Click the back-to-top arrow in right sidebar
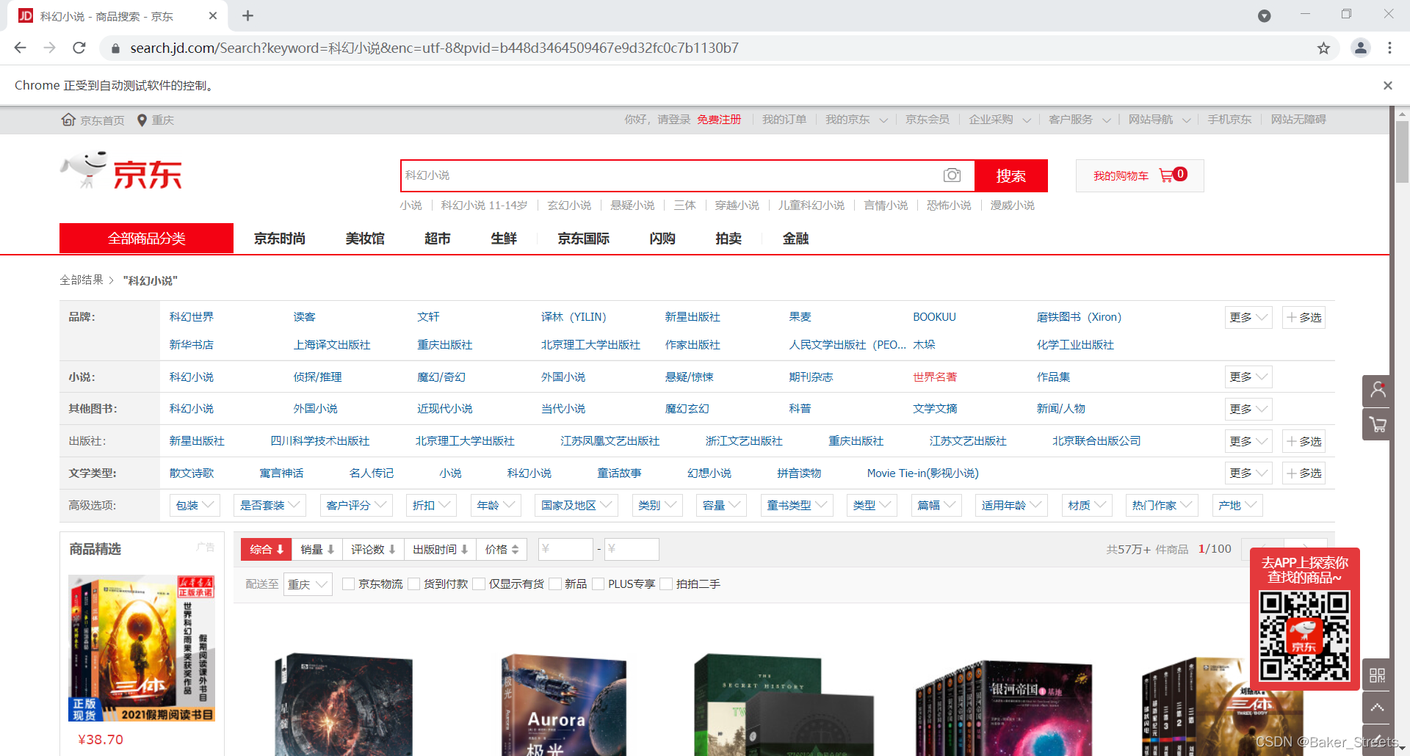The height and width of the screenshot is (756, 1410). [1377, 708]
